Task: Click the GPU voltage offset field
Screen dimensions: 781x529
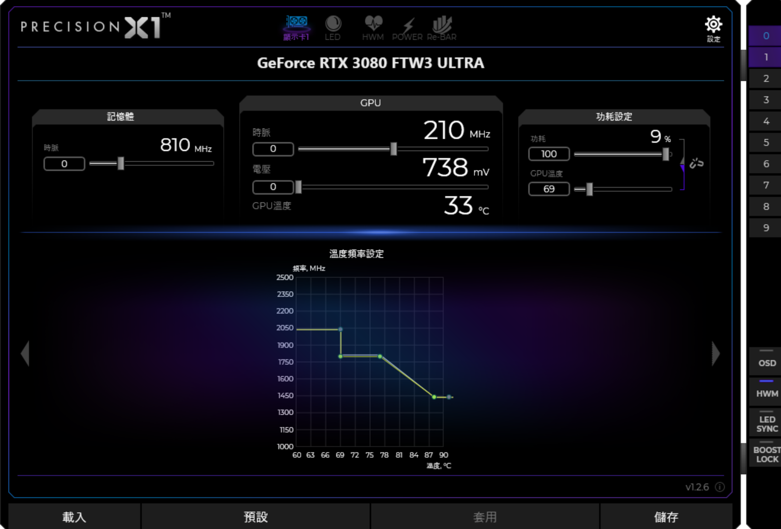Action: pos(273,187)
